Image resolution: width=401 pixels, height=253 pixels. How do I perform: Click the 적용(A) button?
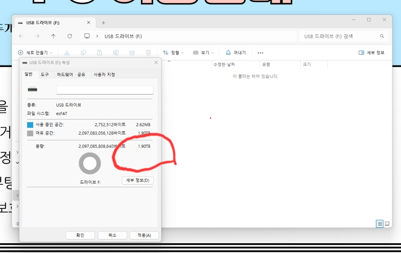coord(144,235)
